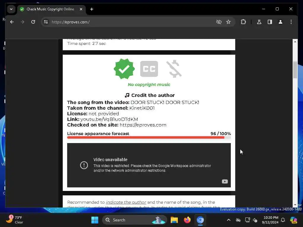Click the music note Credit icon
The height and width of the screenshot is (227, 303).
pyautogui.click(x=127, y=95)
